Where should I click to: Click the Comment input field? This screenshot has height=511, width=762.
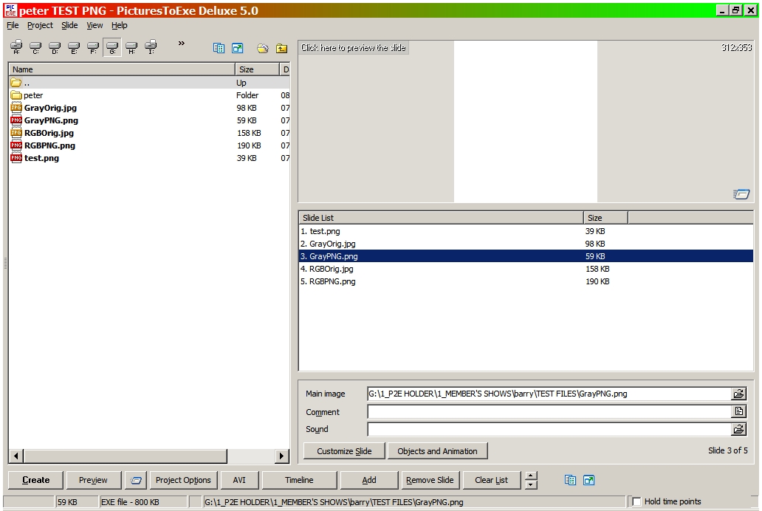click(549, 412)
